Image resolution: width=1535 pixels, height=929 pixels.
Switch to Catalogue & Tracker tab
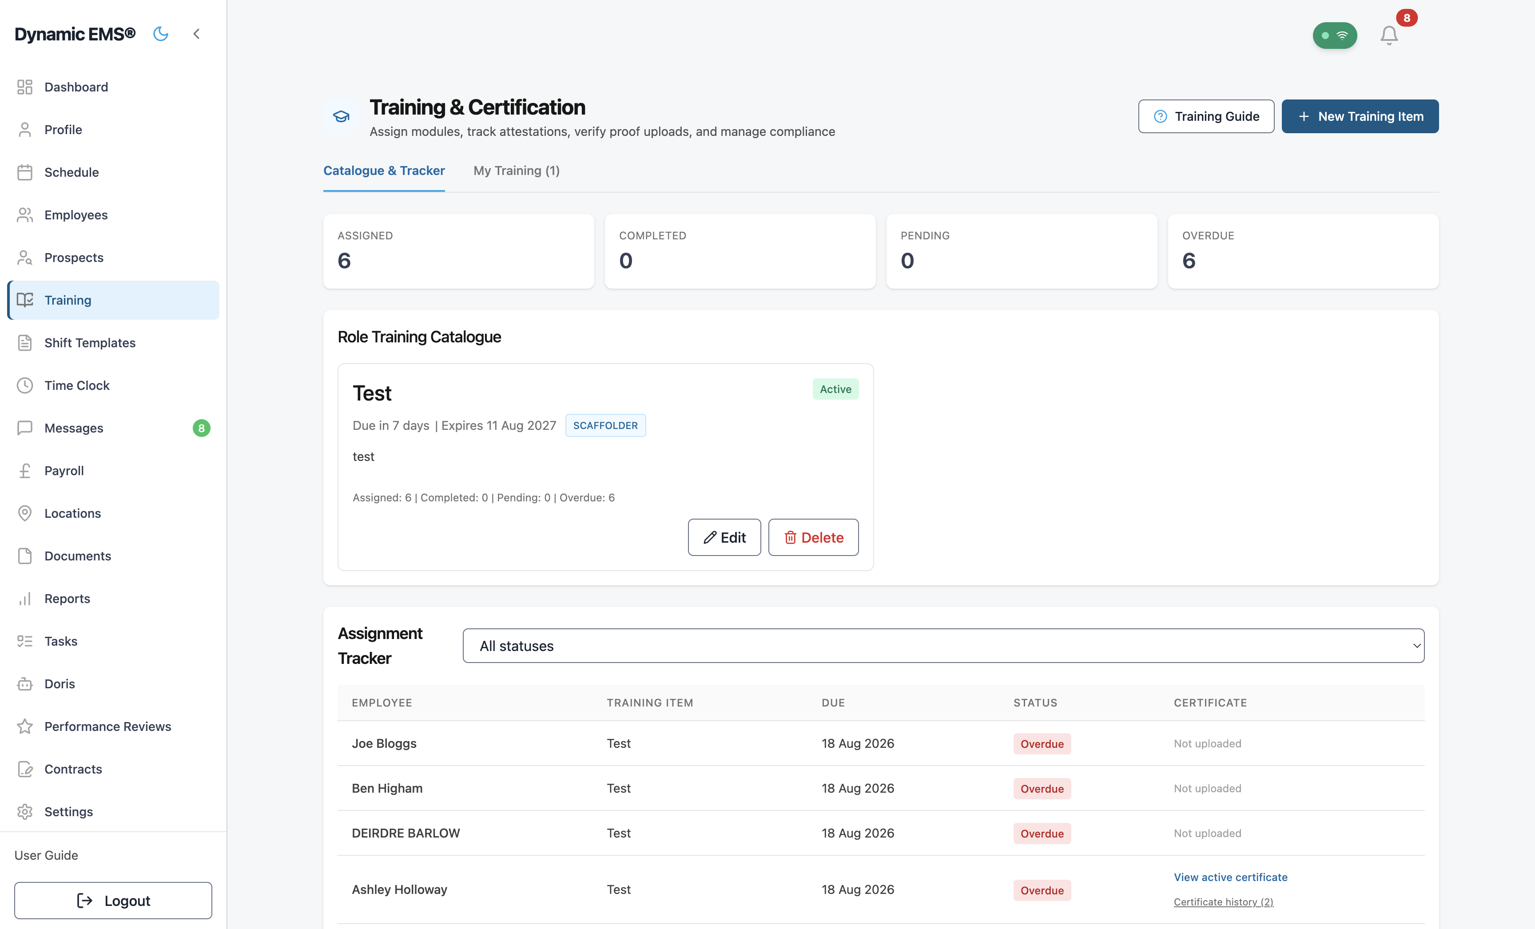(x=384, y=171)
